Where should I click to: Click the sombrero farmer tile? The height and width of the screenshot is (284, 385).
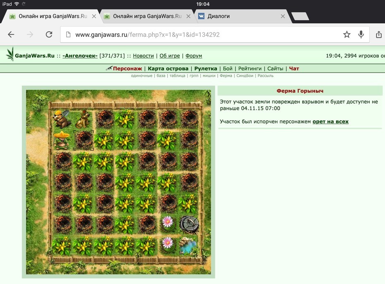[x=62, y=140]
